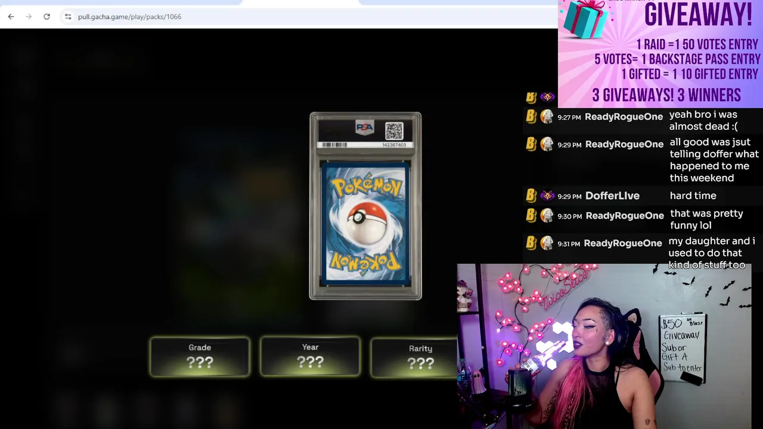
Task: Click avatar icon beside 9:31 PM message
Action: tap(547, 243)
